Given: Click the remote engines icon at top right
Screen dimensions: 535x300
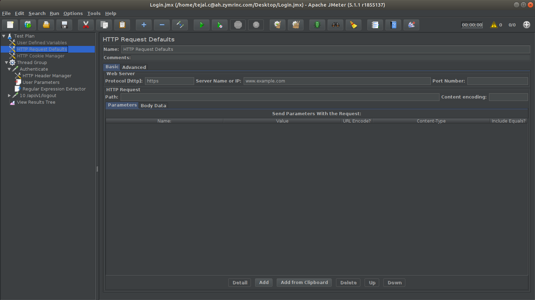Looking at the screenshot, I should click(x=527, y=25).
